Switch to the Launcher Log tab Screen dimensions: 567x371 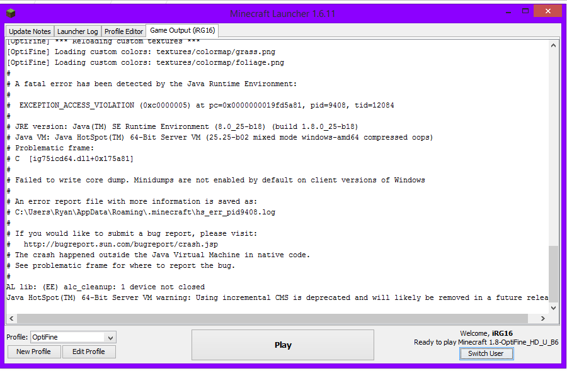[77, 31]
